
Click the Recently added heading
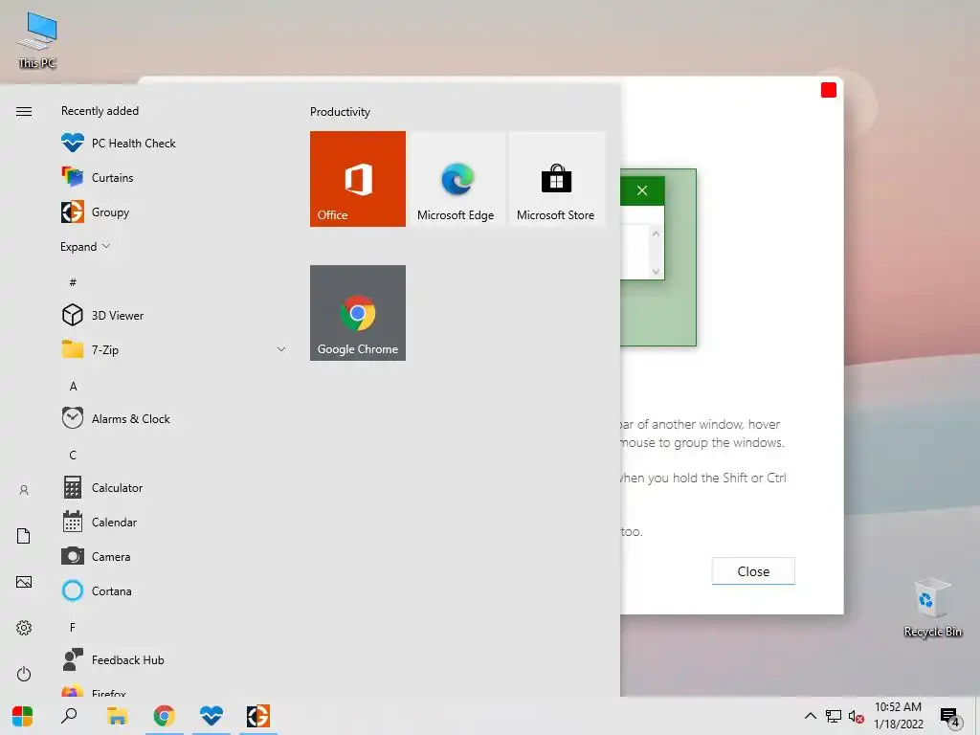click(100, 111)
